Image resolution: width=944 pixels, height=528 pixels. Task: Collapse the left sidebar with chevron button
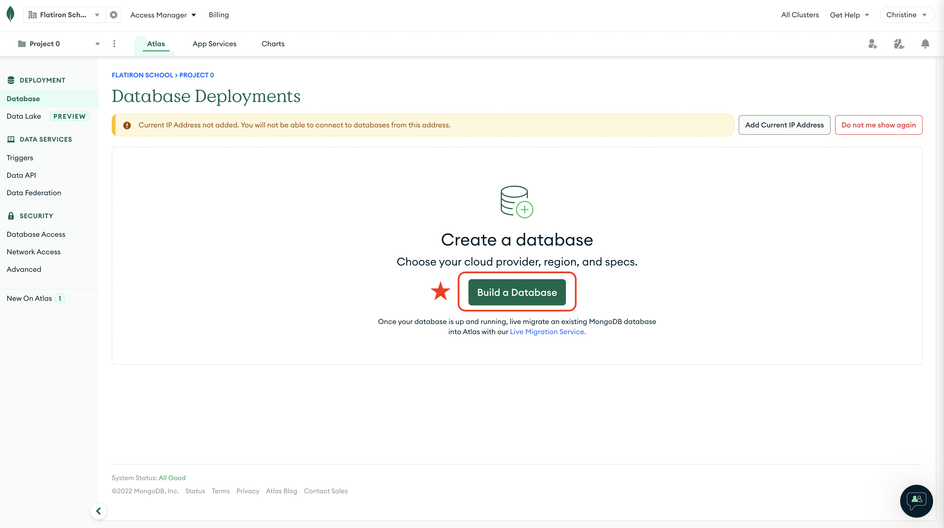pos(98,511)
